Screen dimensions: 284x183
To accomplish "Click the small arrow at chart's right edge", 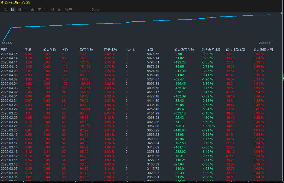I will (281, 13).
